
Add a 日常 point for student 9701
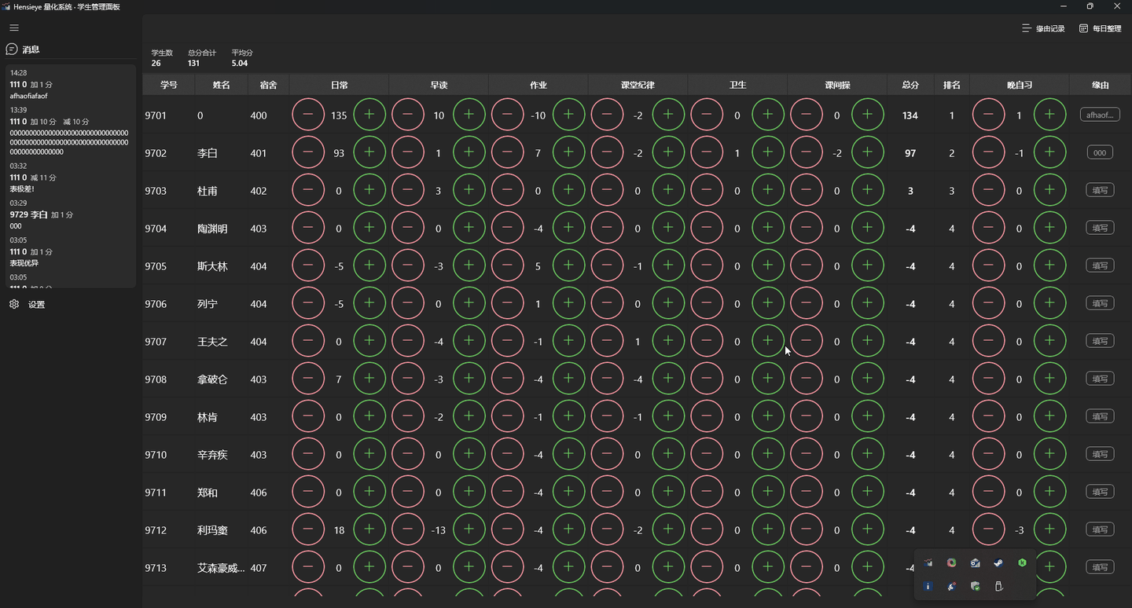(x=369, y=115)
